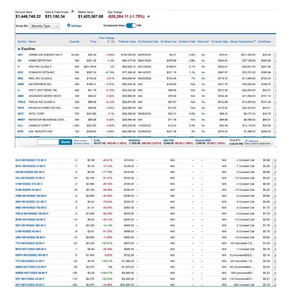Open row menu for CCJ 27.00 C option
This screenshot has width=300, height=292.
[x=275, y=178]
